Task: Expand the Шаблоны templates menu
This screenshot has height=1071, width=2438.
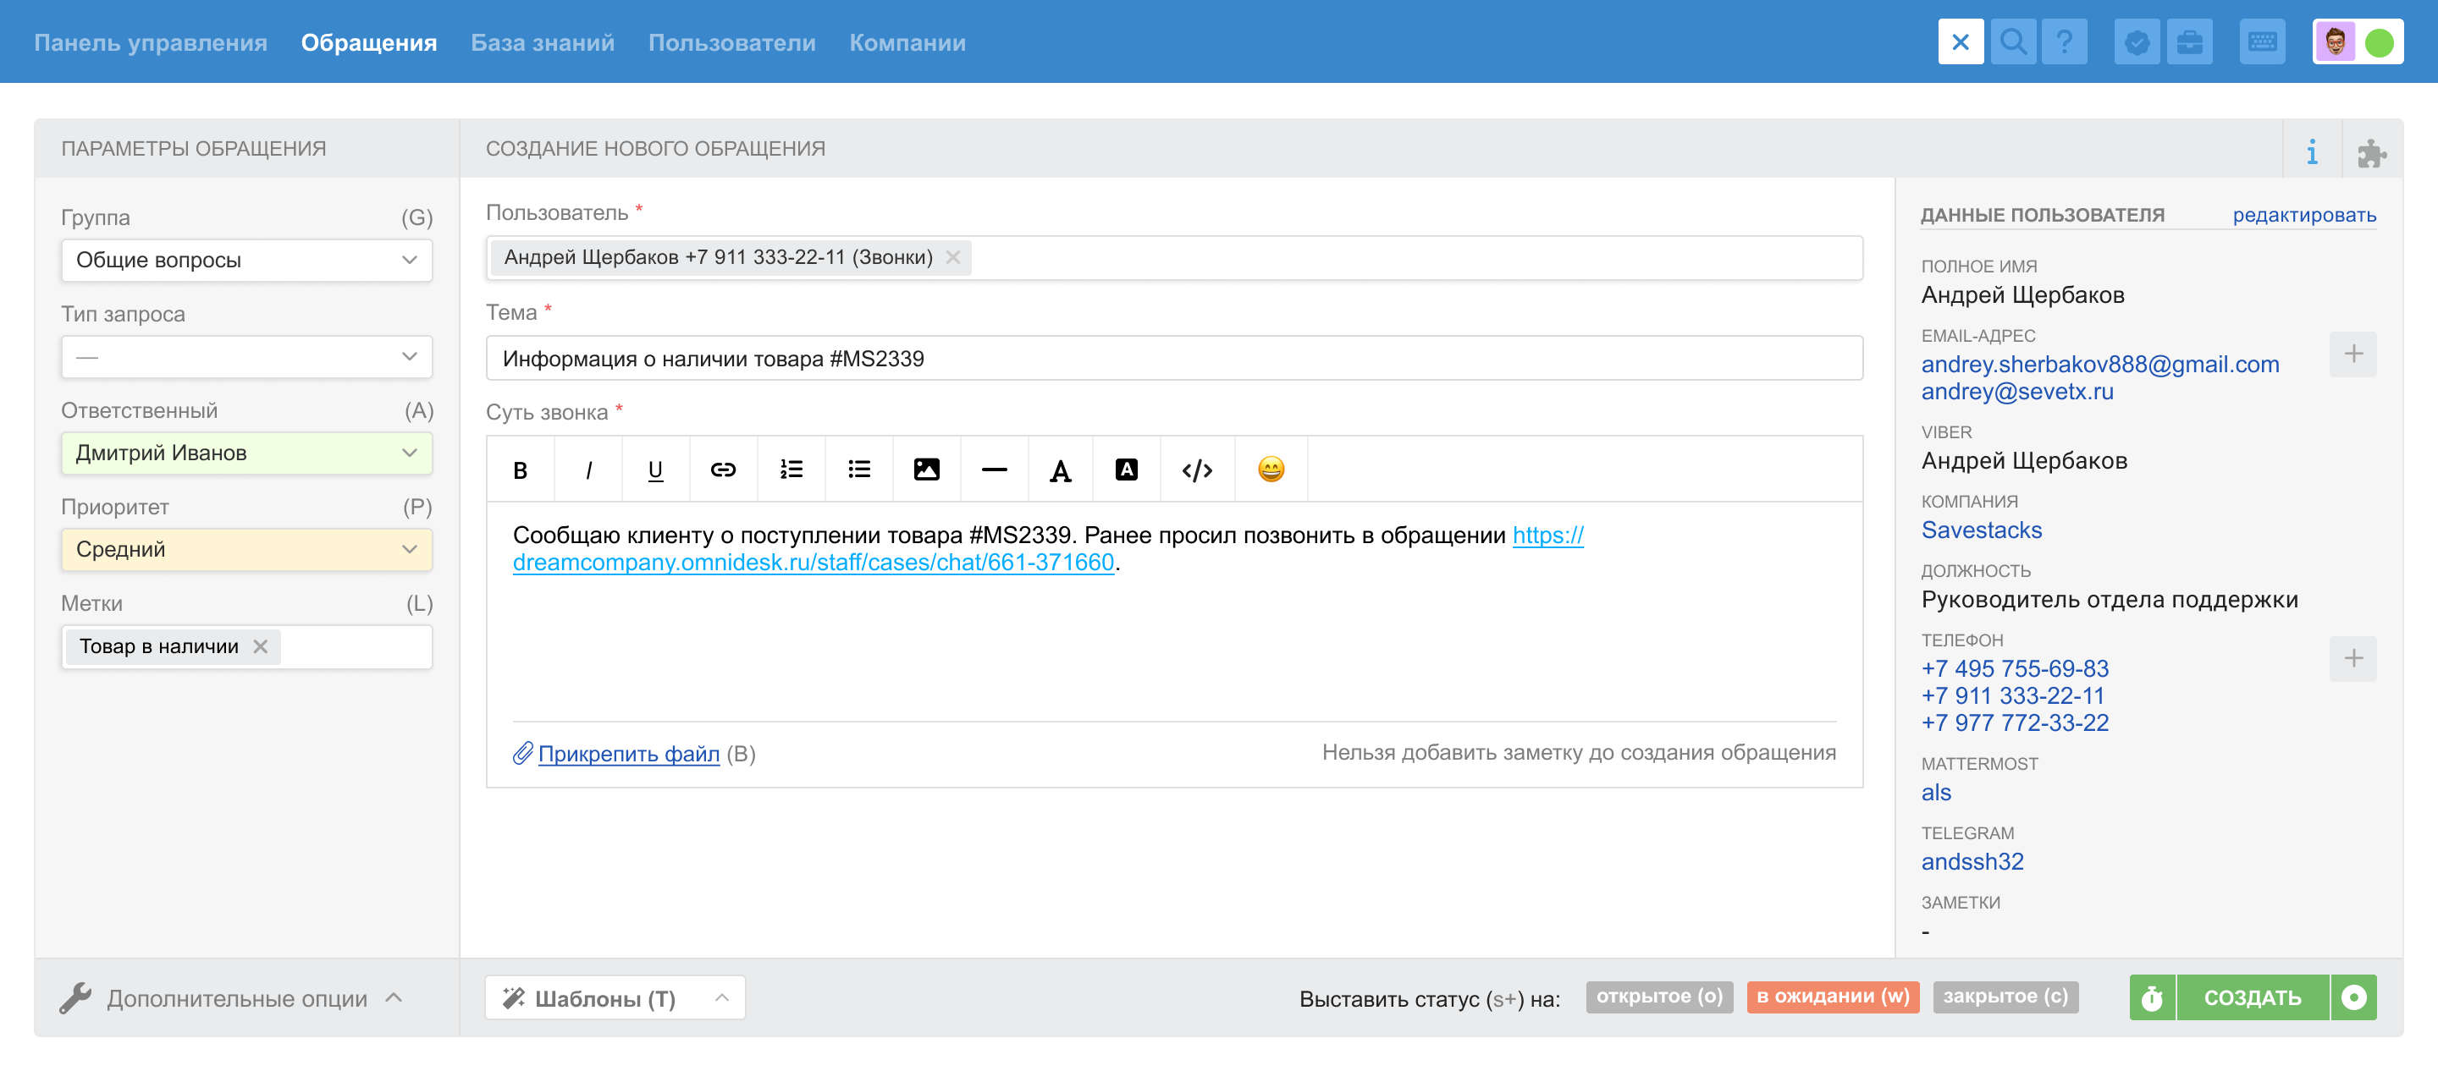Action: pyautogui.click(x=615, y=998)
